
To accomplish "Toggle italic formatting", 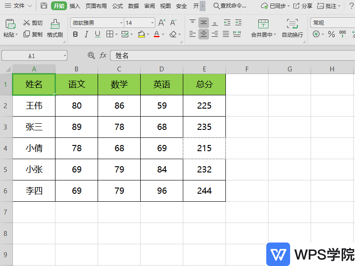I will pyautogui.click(x=86, y=34).
